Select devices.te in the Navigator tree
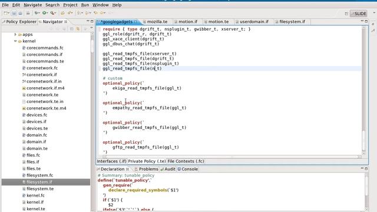The image size is (377, 212). [37, 128]
